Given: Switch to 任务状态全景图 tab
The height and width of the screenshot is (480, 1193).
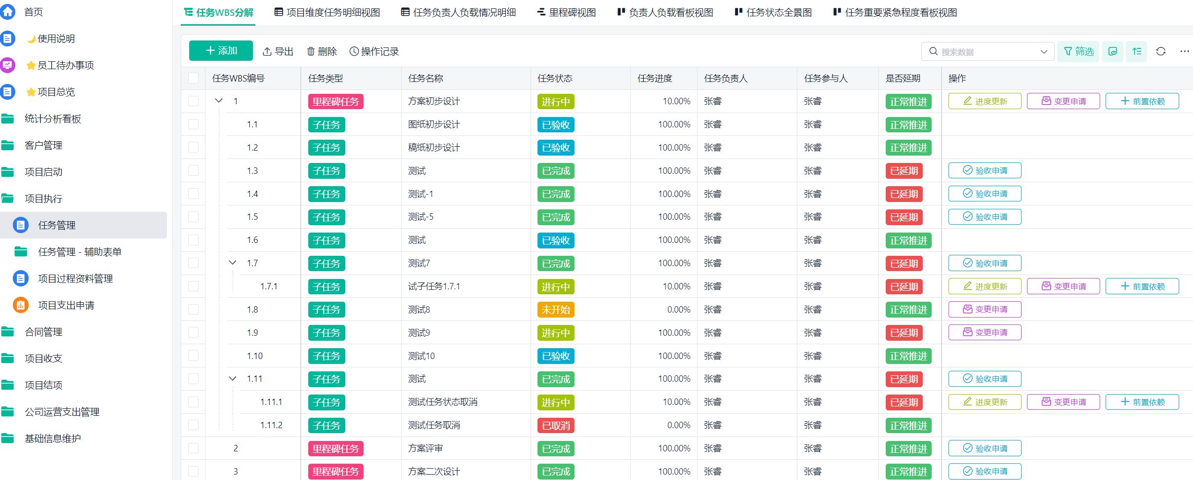Looking at the screenshot, I should coord(773,12).
